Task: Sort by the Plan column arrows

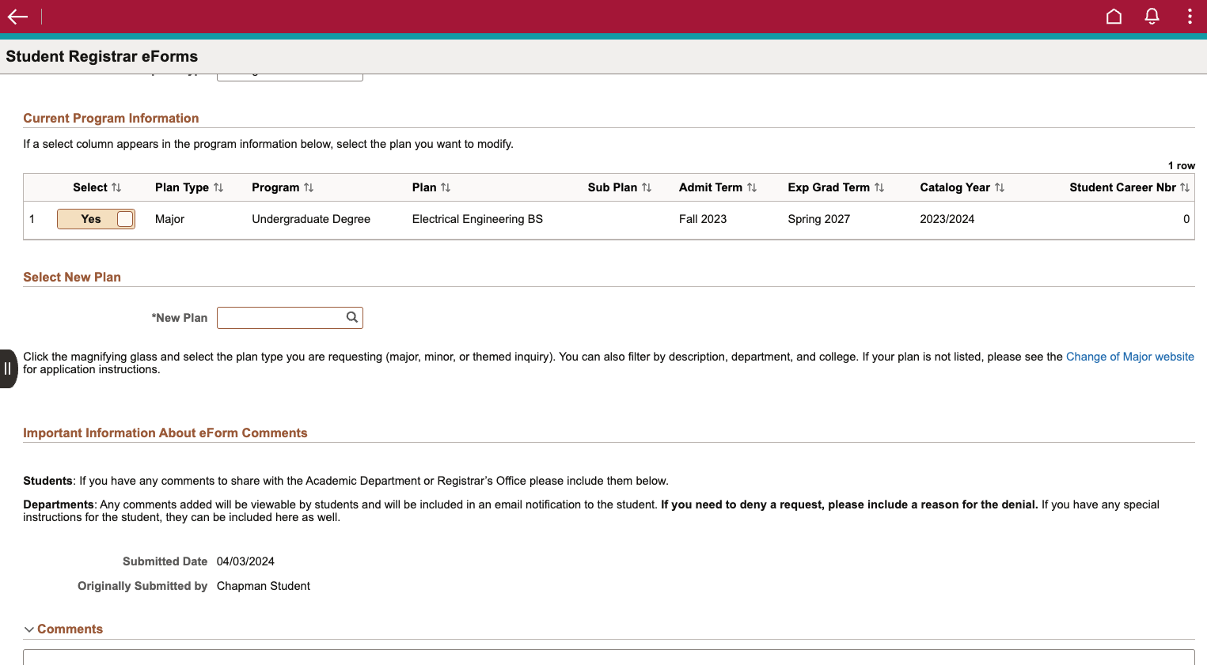Action: [446, 187]
